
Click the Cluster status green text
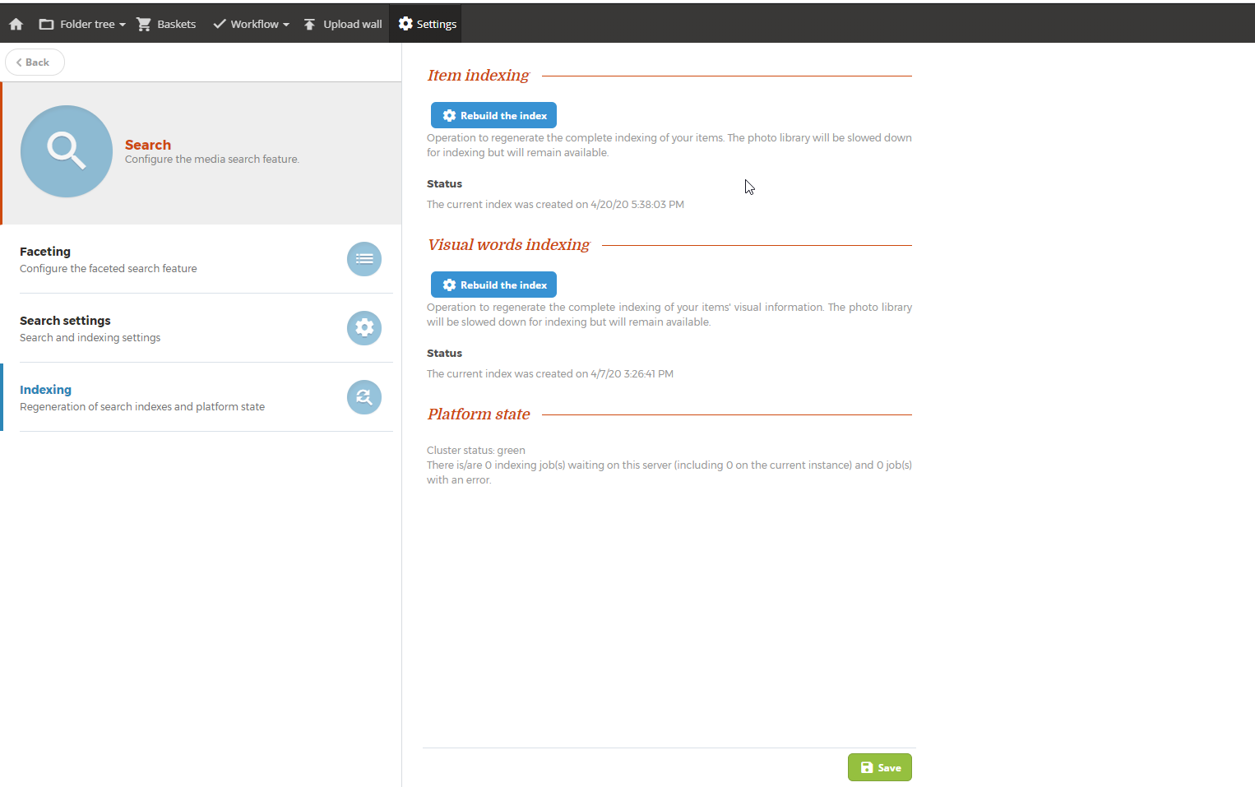pyautogui.click(x=475, y=450)
